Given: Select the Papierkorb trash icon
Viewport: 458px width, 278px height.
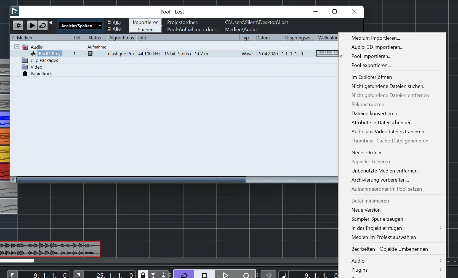Looking at the screenshot, I should pyautogui.click(x=25, y=74).
